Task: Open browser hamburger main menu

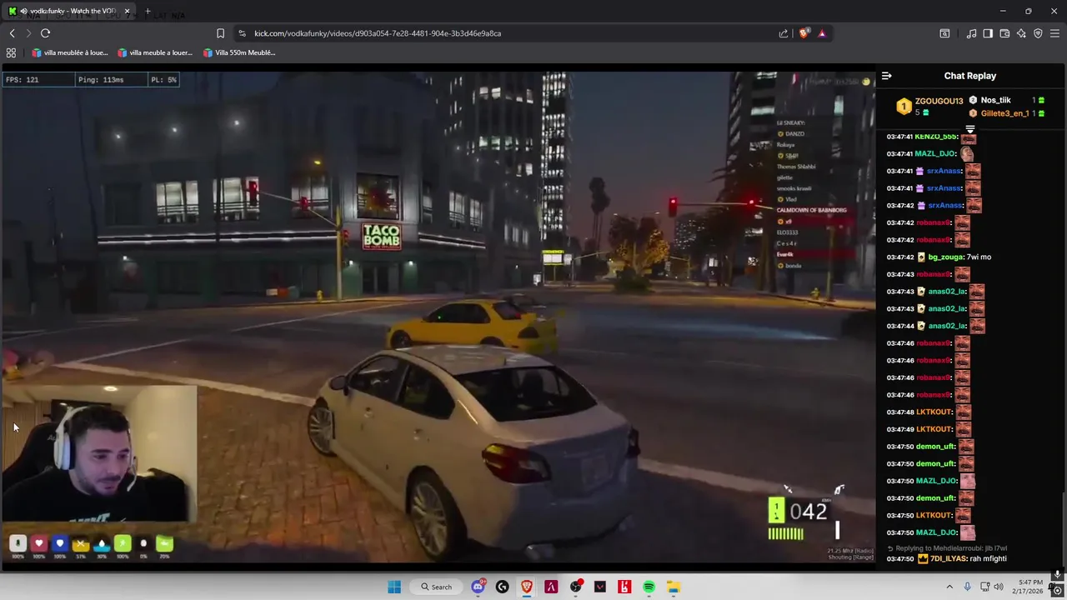Action: pyautogui.click(x=1054, y=33)
